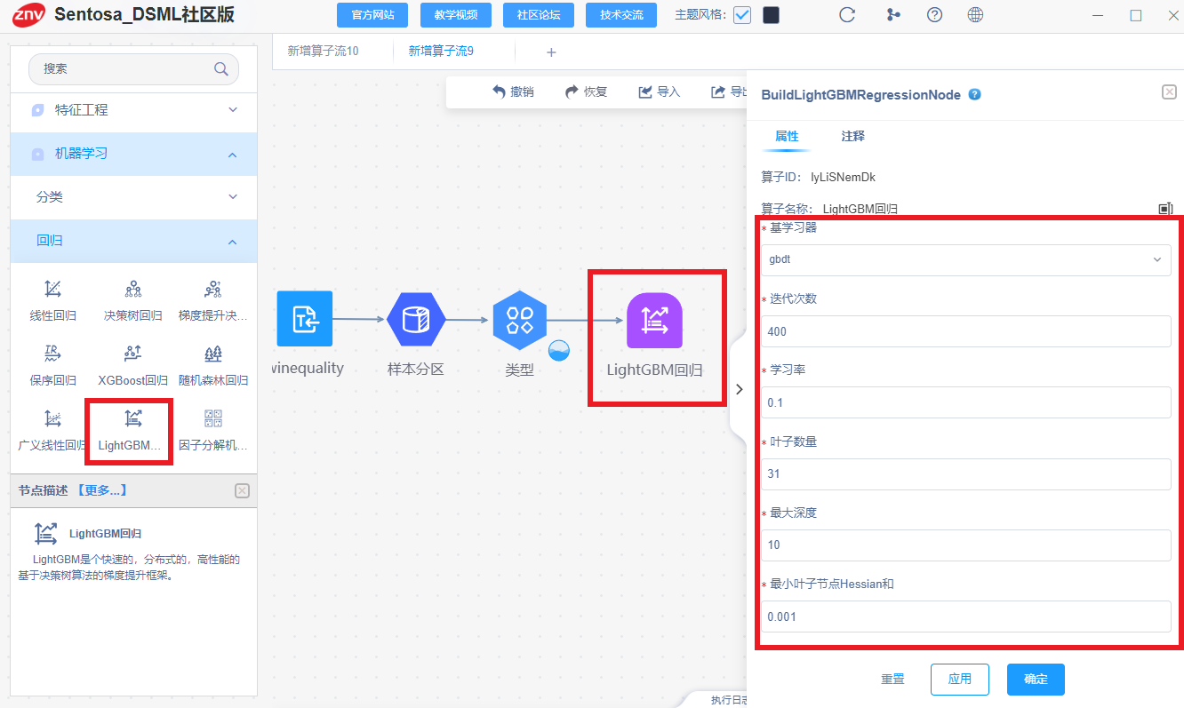Select the 决策树回归 operator icon
Image resolution: width=1184 pixels, height=708 pixels.
(133, 289)
